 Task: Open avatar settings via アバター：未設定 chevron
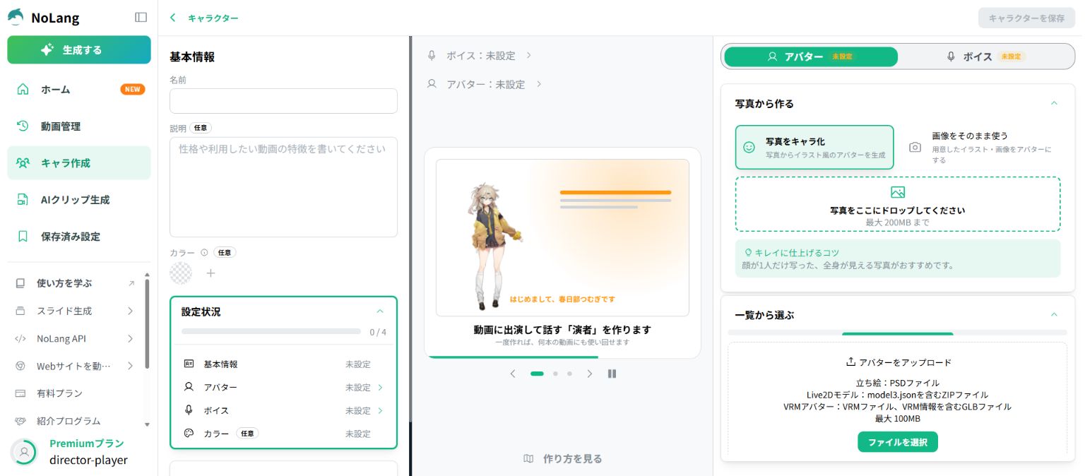click(x=538, y=83)
